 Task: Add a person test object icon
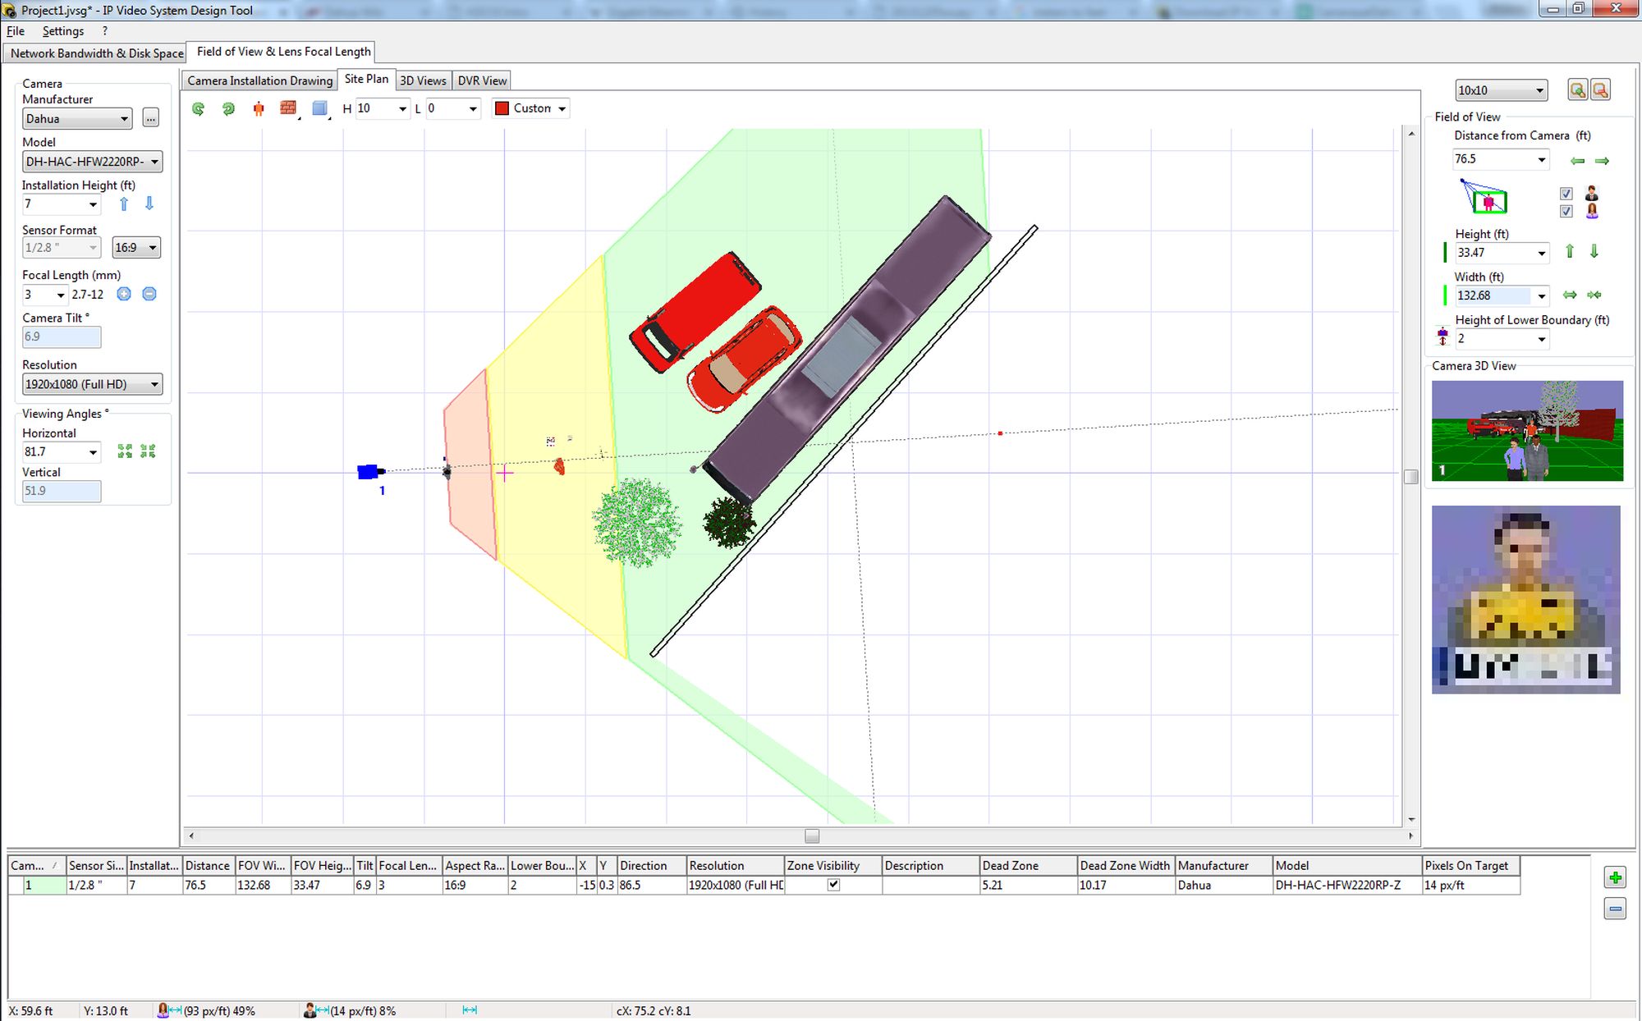(x=259, y=109)
